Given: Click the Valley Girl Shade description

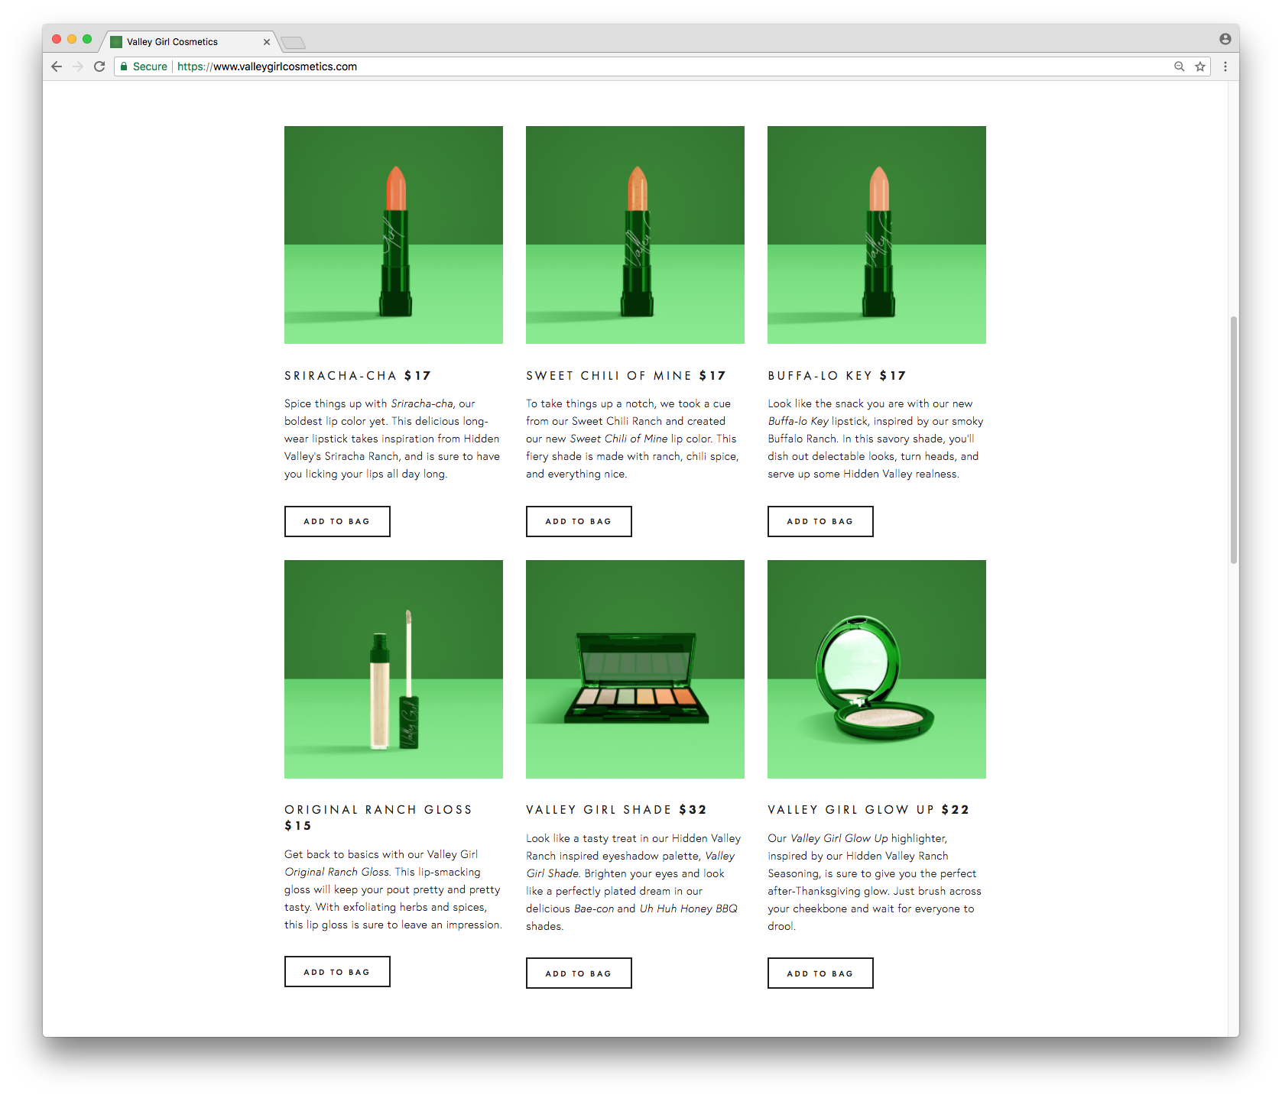Looking at the screenshot, I should tap(634, 882).
